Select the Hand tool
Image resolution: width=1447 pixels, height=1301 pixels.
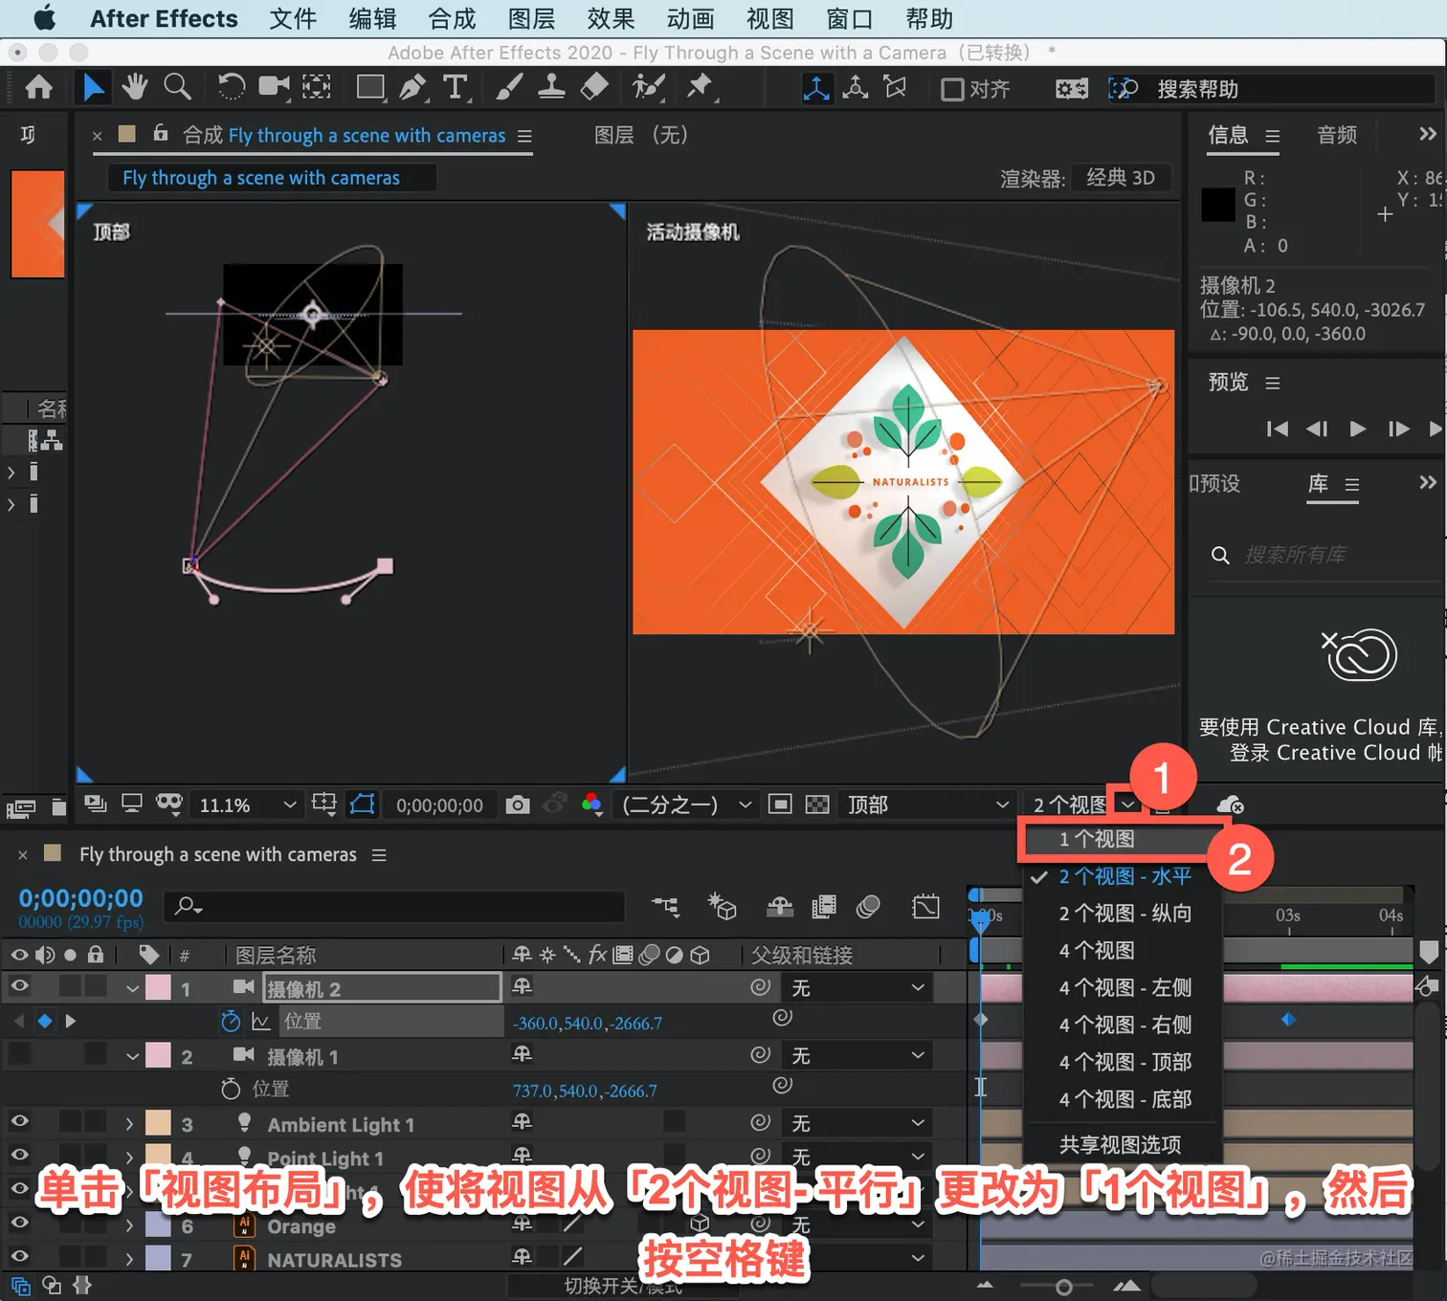[135, 88]
